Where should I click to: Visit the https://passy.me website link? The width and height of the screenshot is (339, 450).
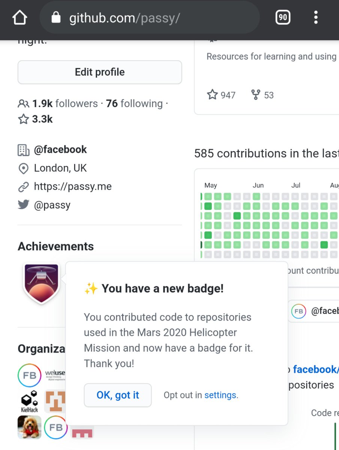pos(73,186)
